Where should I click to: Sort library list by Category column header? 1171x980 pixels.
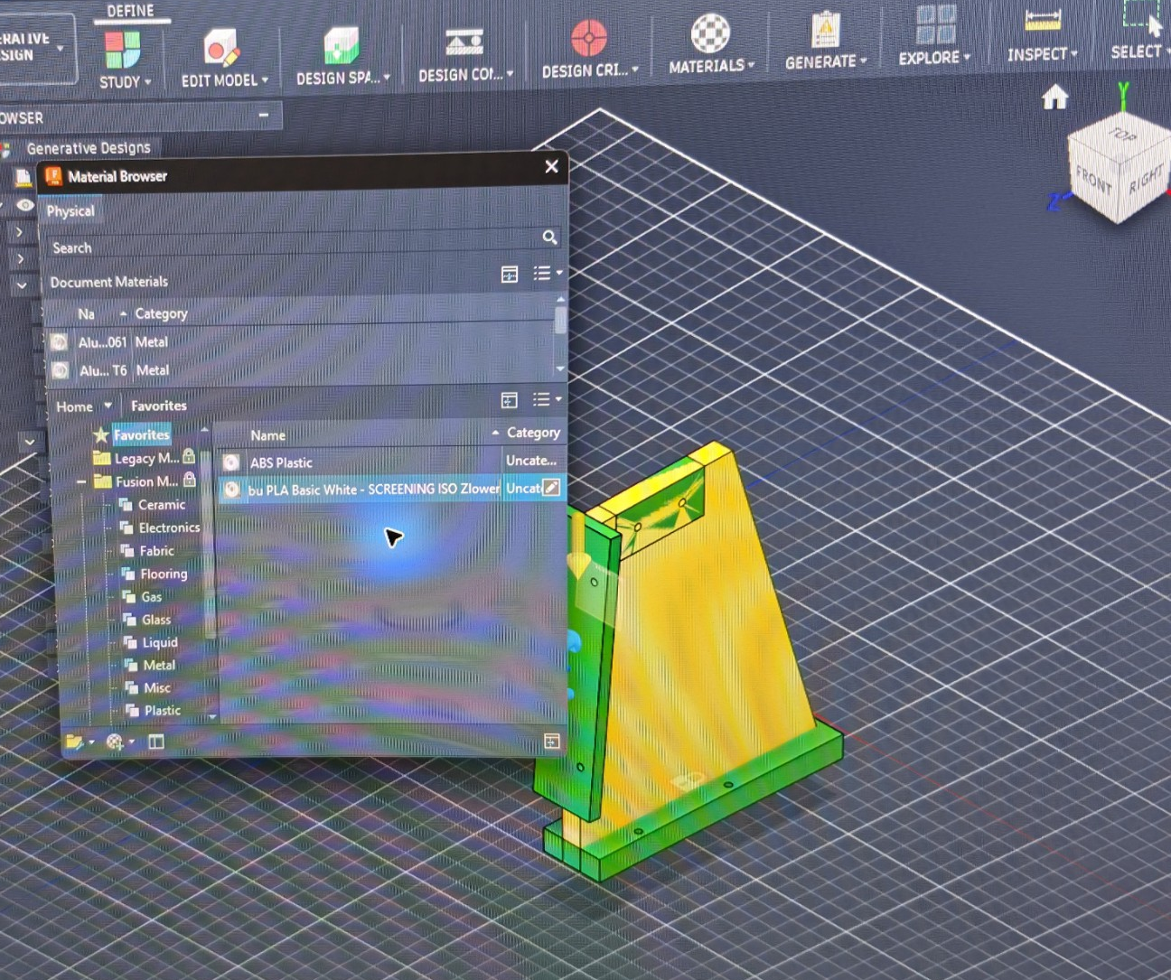click(x=533, y=433)
